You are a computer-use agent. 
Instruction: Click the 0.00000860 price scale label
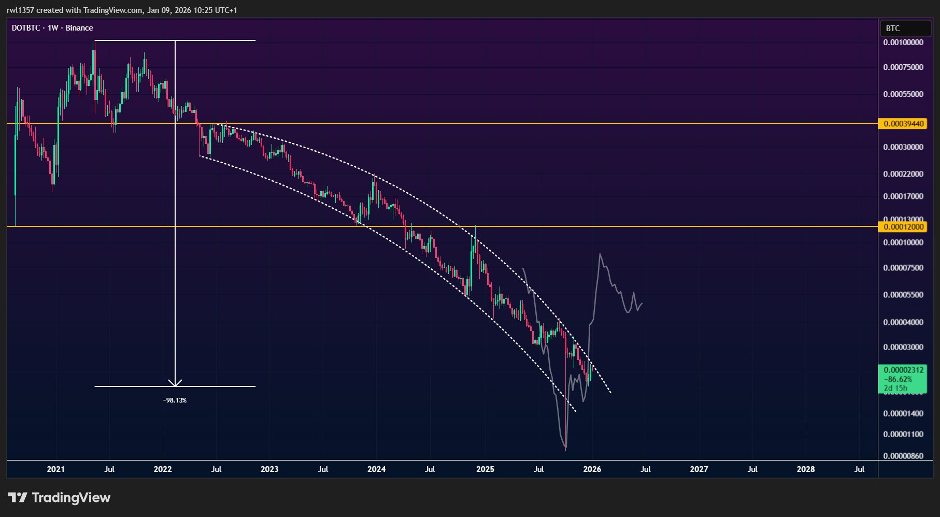point(903,456)
